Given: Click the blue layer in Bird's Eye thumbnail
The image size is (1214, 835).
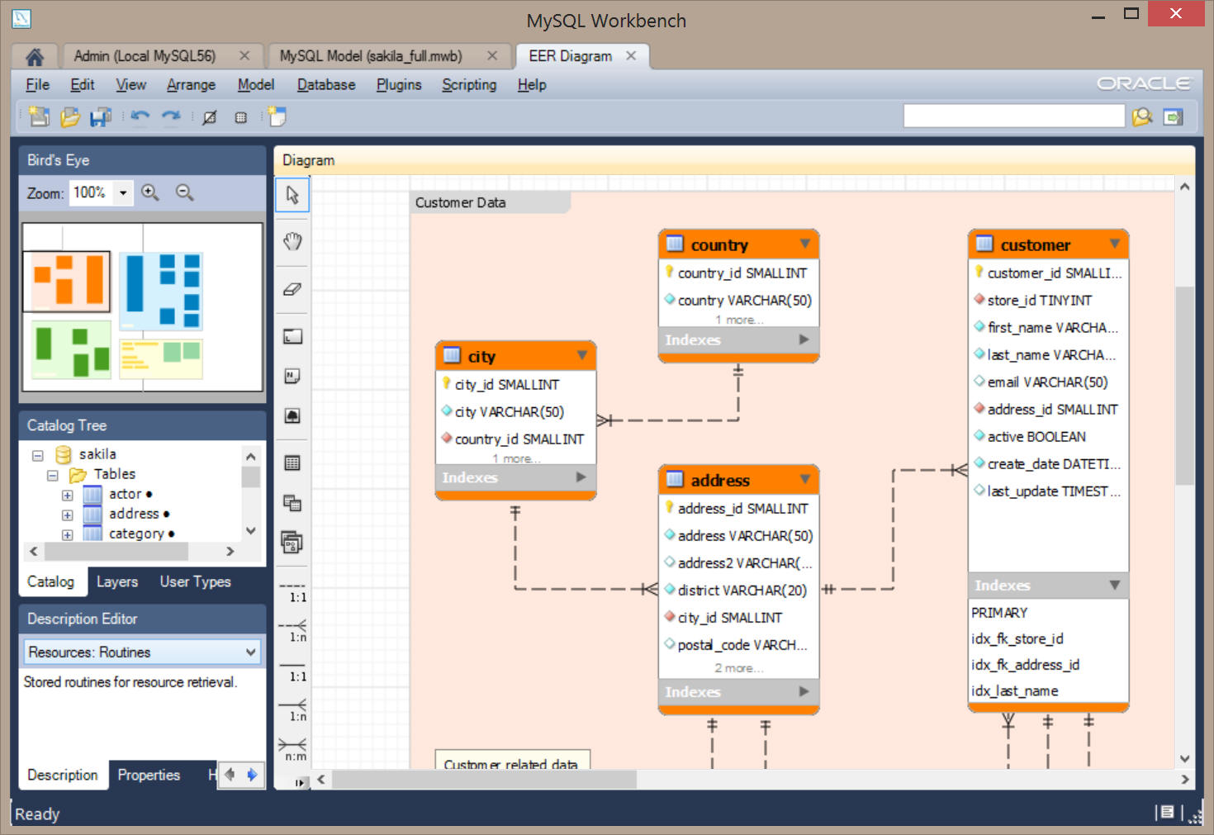Looking at the screenshot, I should click(x=162, y=292).
